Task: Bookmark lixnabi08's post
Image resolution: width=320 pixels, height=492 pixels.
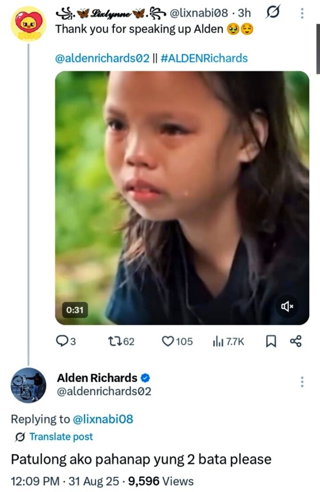Action: coord(271,341)
